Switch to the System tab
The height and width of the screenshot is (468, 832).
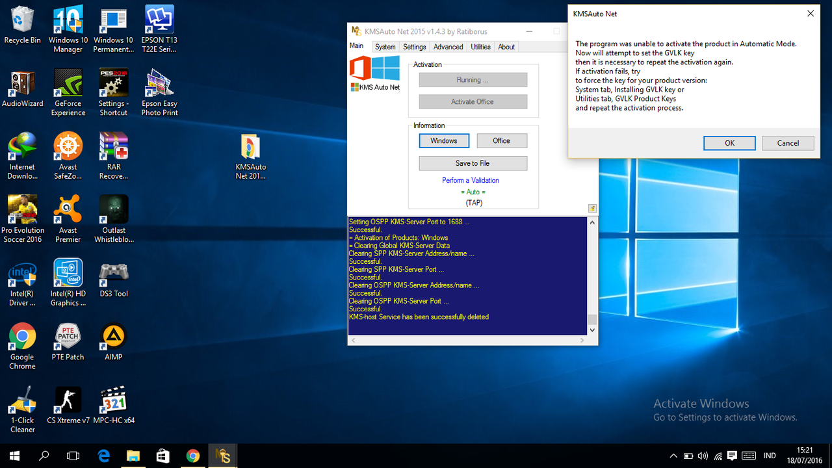[x=385, y=47]
